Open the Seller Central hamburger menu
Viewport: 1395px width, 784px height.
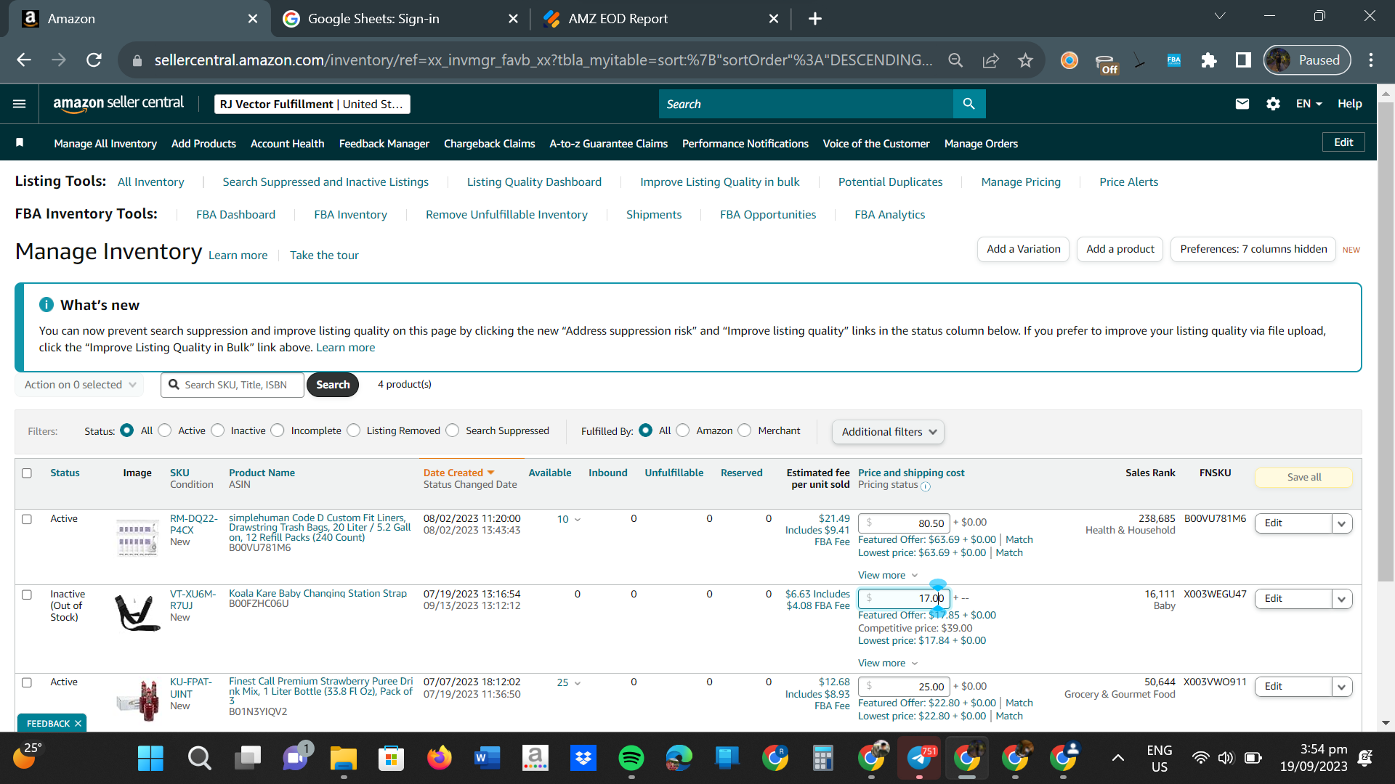[x=20, y=104]
